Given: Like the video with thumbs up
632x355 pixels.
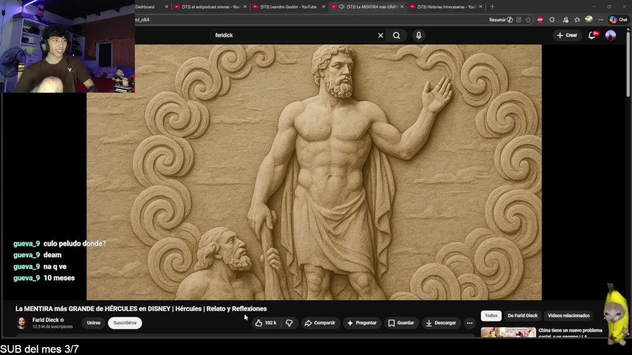Looking at the screenshot, I should pyautogui.click(x=266, y=323).
